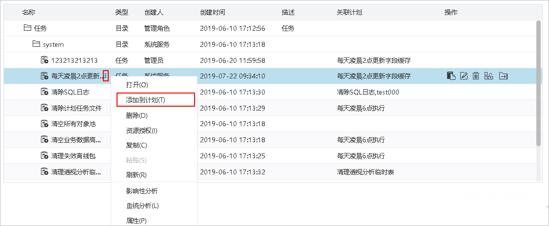Select the 任务 root folder row
The height and width of the screenshot is (226, 549).
coord(270,28)
